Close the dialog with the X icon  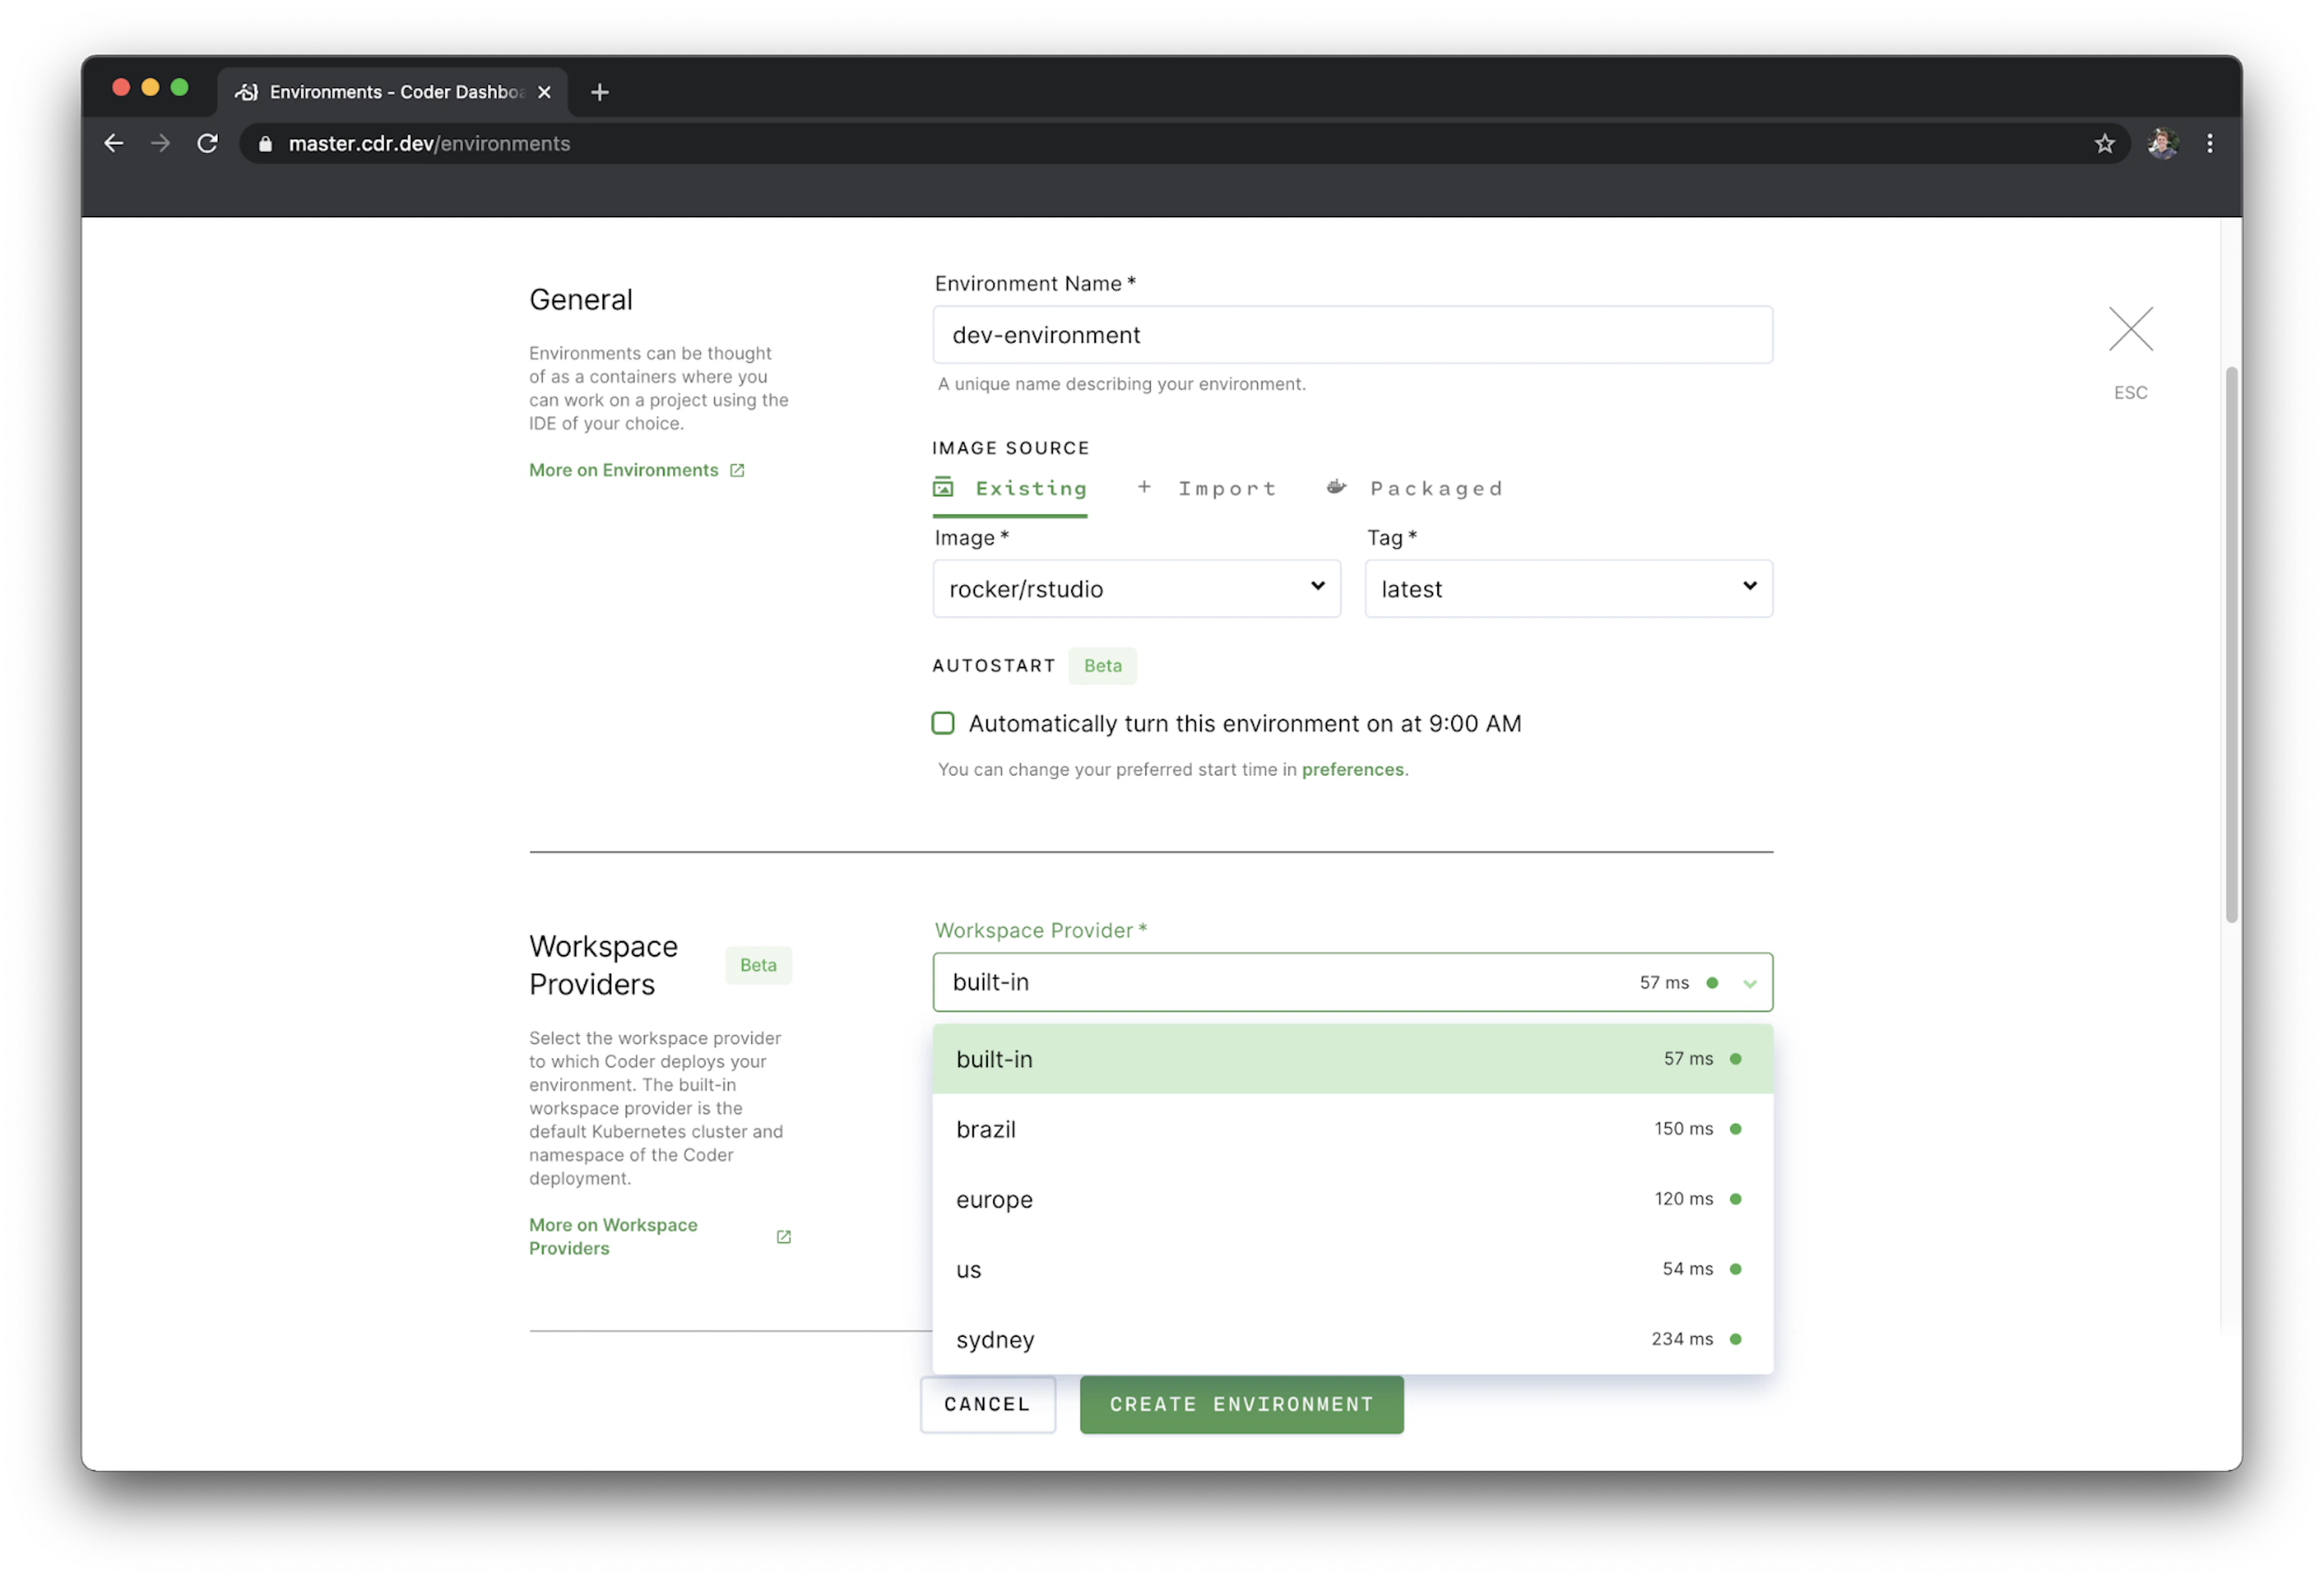tap(2130, 329)
